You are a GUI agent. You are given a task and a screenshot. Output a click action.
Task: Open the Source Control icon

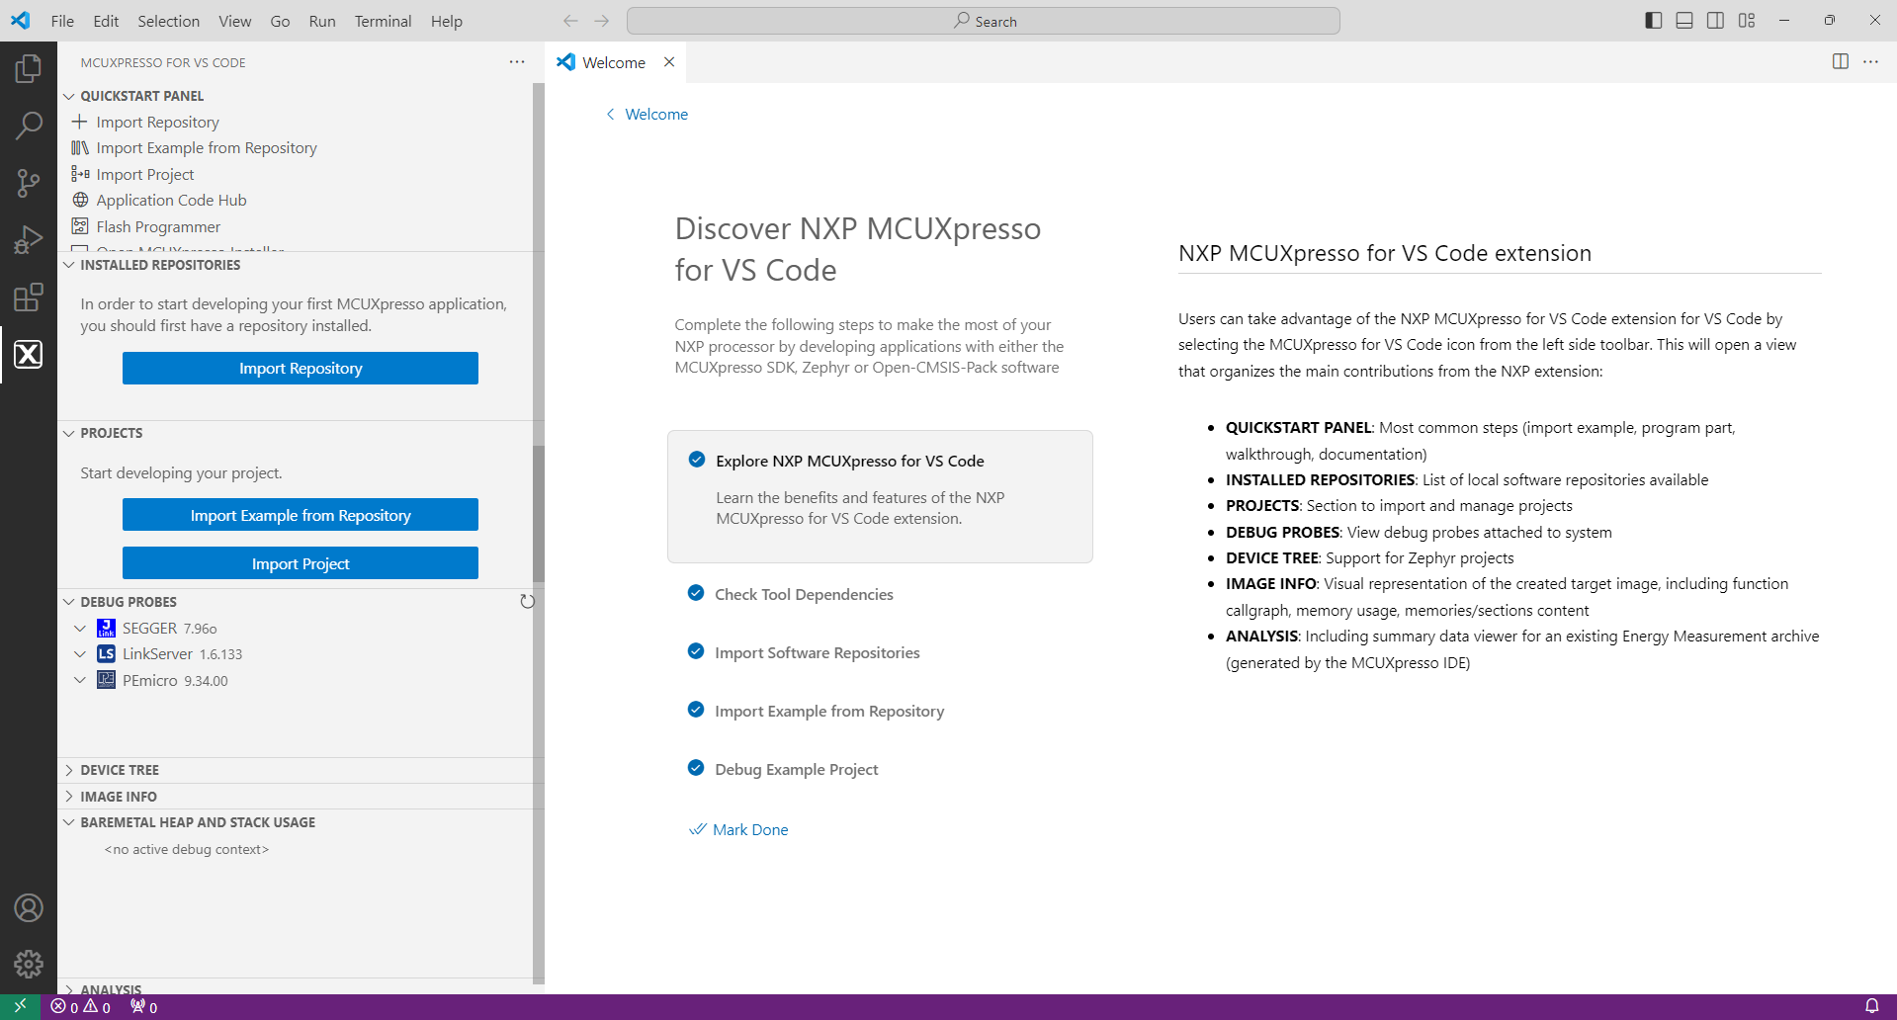point(29,183)
